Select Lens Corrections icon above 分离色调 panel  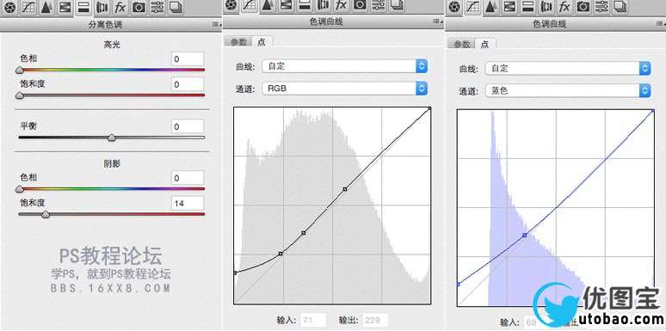[102, 7]
